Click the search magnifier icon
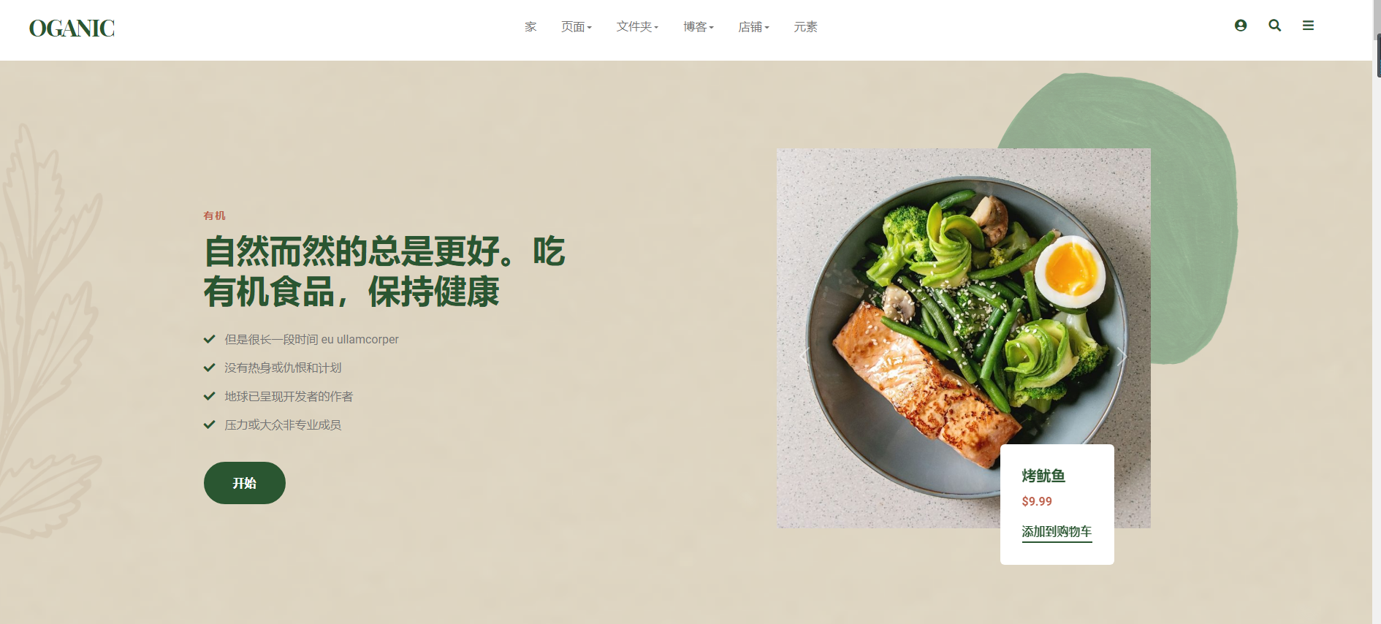1381x624 pixels. tap(1275, 26)
